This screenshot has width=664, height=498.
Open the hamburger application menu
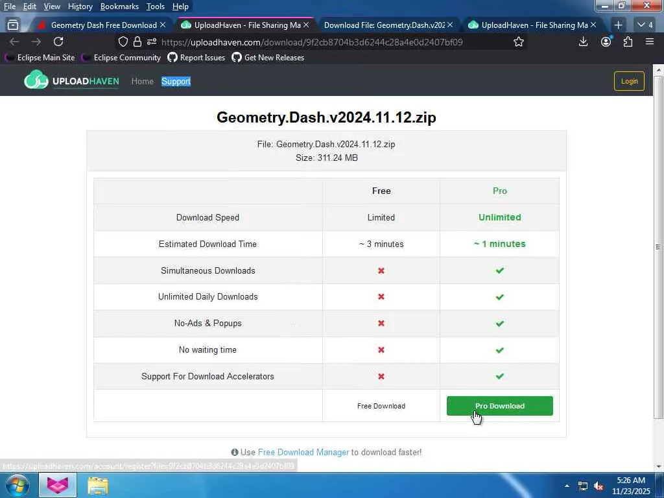(x=650, y=41)
